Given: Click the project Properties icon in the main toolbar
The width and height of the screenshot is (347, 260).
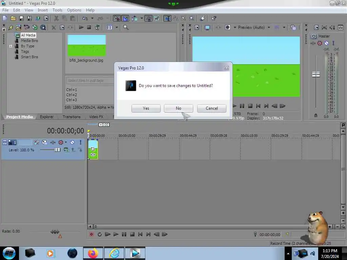Looking at the screenshot, I should [46, 18].
